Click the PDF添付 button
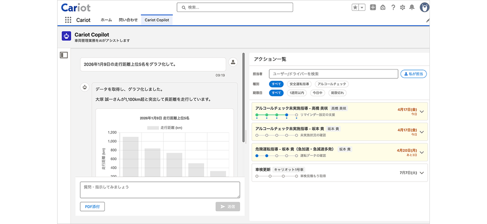This screenshot has height=224, width=487. coord(92,207)
